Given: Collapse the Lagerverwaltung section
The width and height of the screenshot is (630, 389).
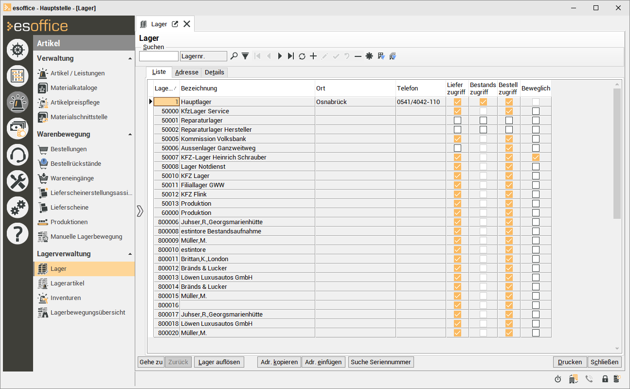Looking at the screenshot, I should point(130,254).
